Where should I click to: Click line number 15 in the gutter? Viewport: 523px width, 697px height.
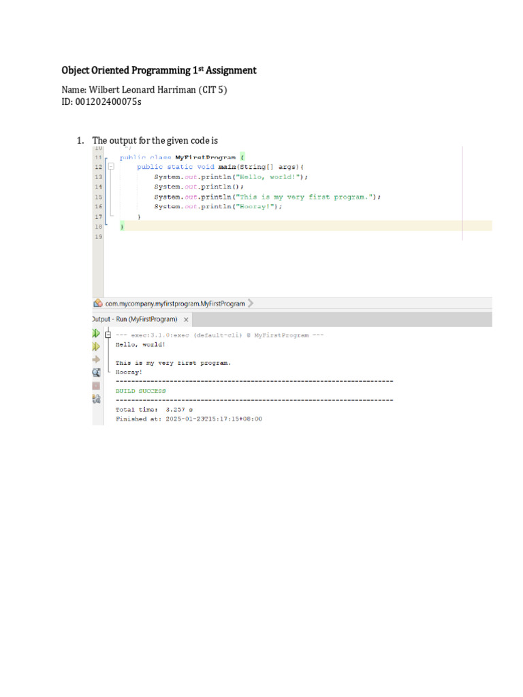(x=98, y=197)
